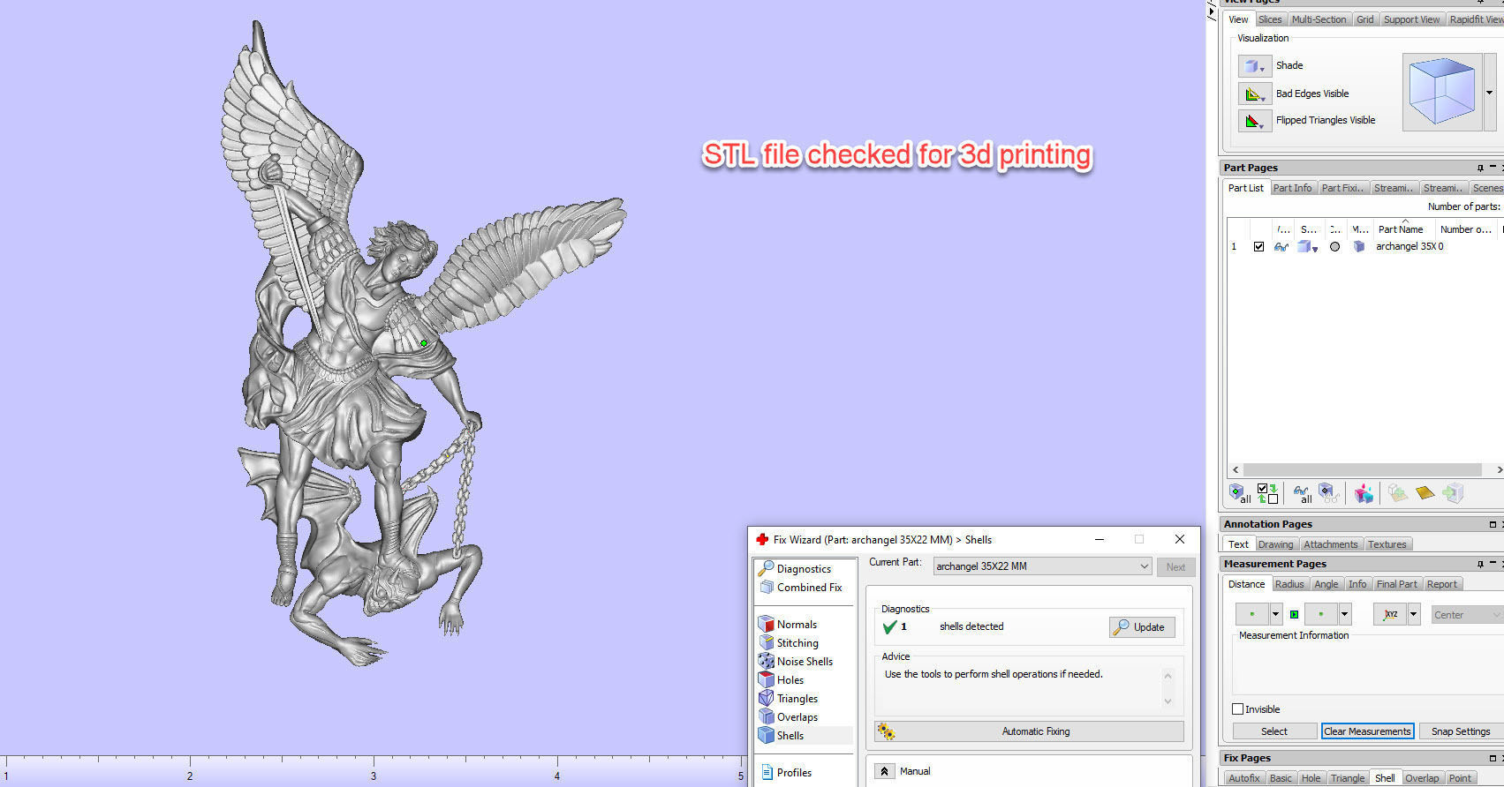Open the Scenes tab in Part Pages
Image resolution: width=1504 pixels, height=787 pixels.
(1486, 188)
